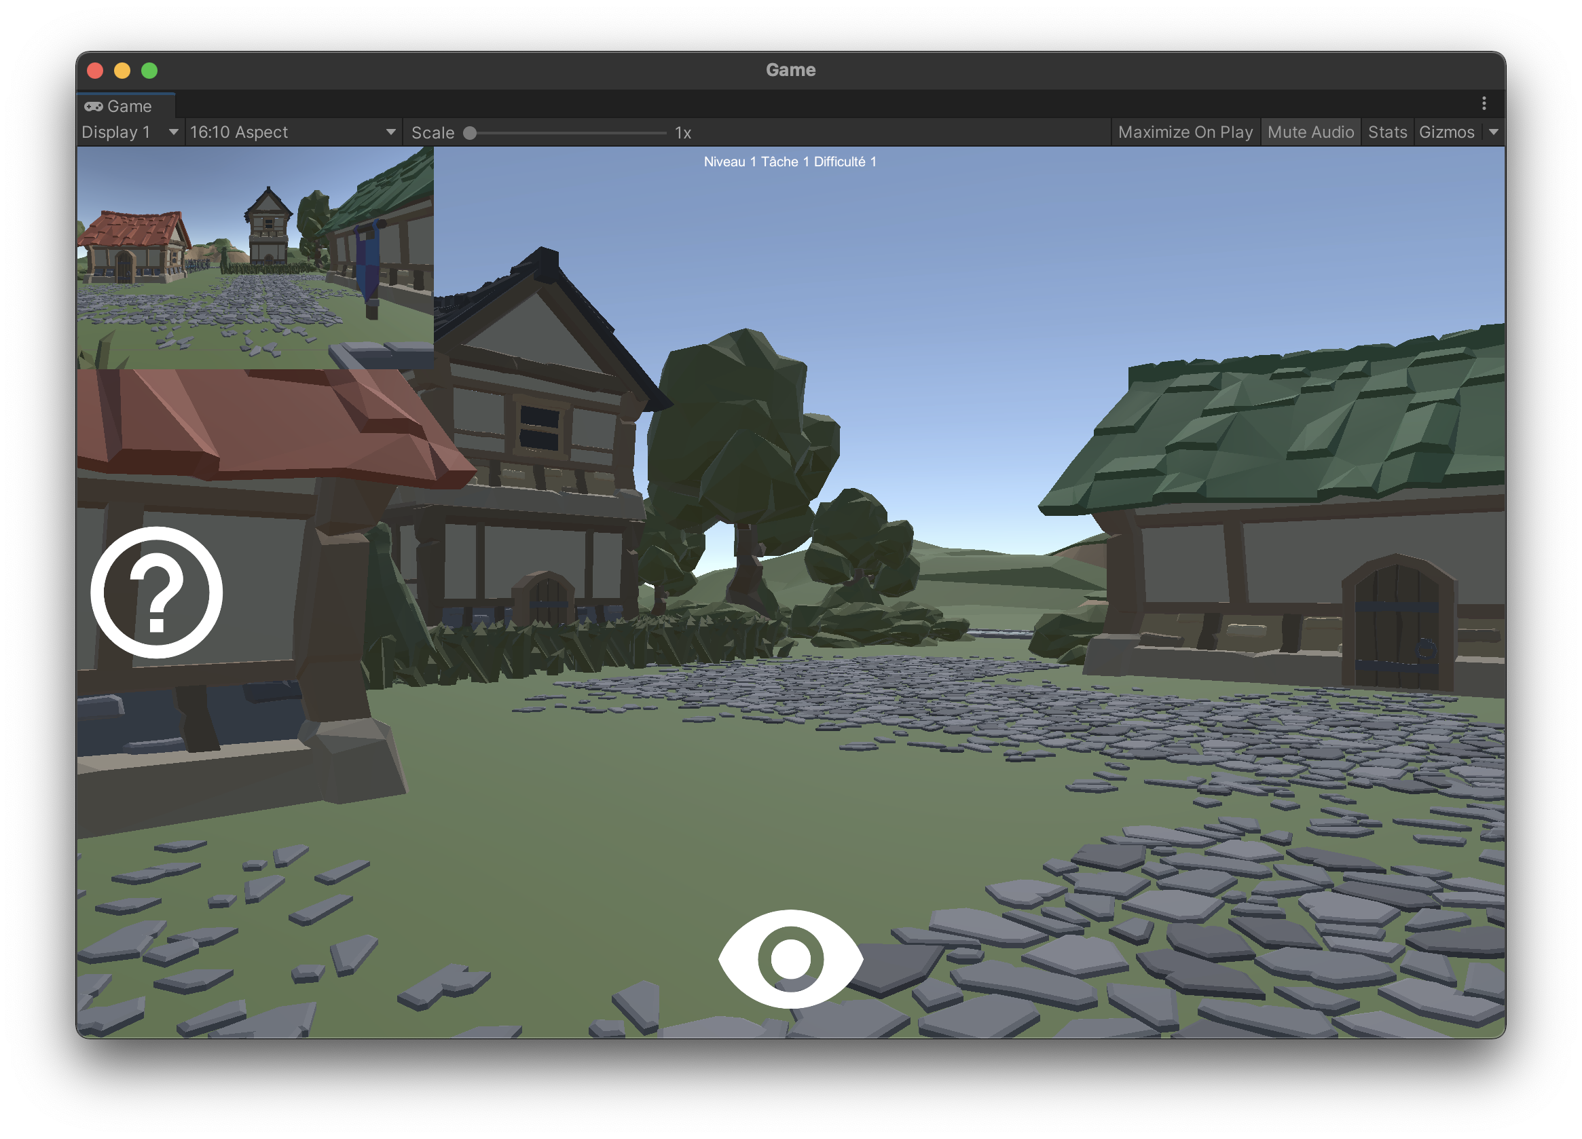Toggle Mute Audio
Viewport: 1582px width, 1139px height.
1310,132
